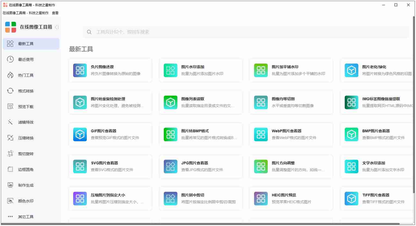Screen dimensions: 416x226
Task: Click the 热门工具 flame icon
Action: 10,75
